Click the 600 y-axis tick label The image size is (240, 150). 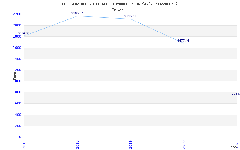18,103
